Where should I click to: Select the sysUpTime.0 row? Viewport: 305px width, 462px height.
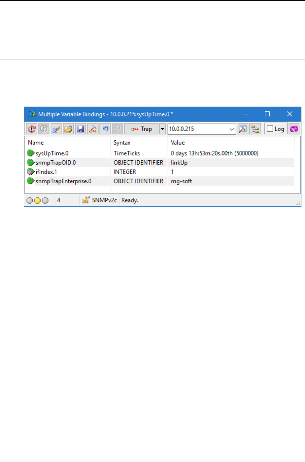[x=160, y=153]
